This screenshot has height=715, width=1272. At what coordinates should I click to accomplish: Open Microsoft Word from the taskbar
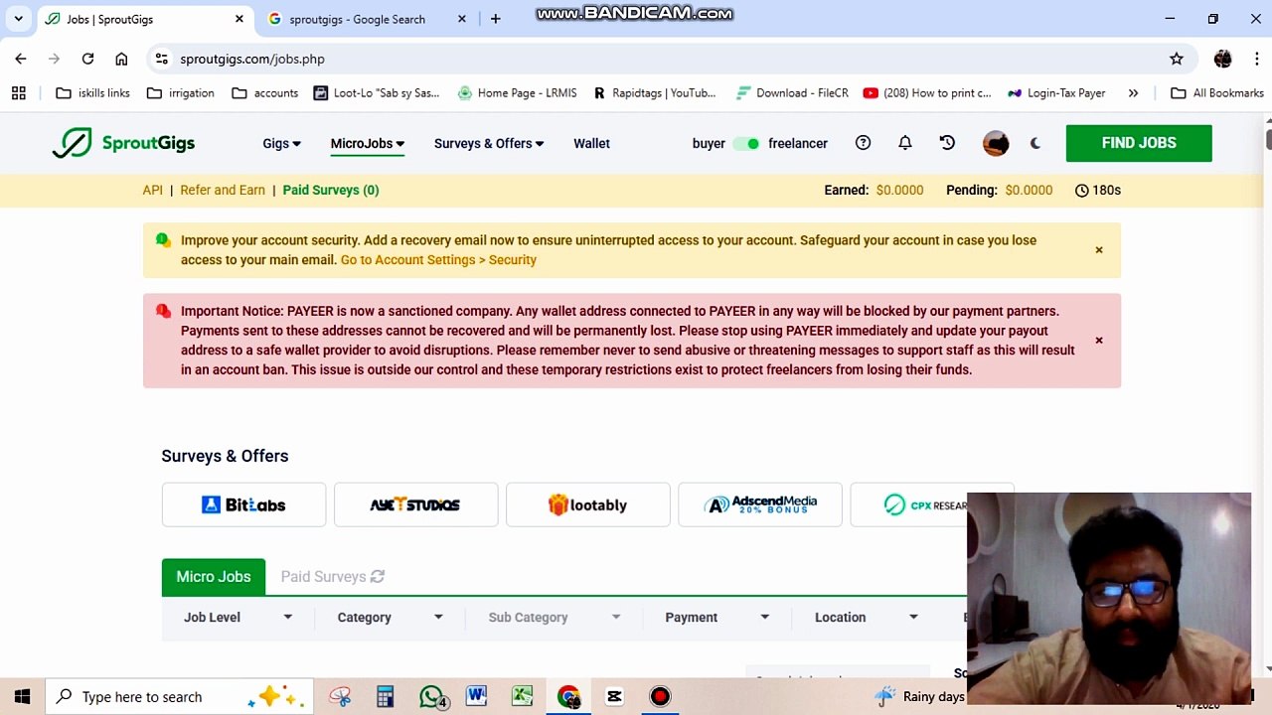(x=476, y=696)
